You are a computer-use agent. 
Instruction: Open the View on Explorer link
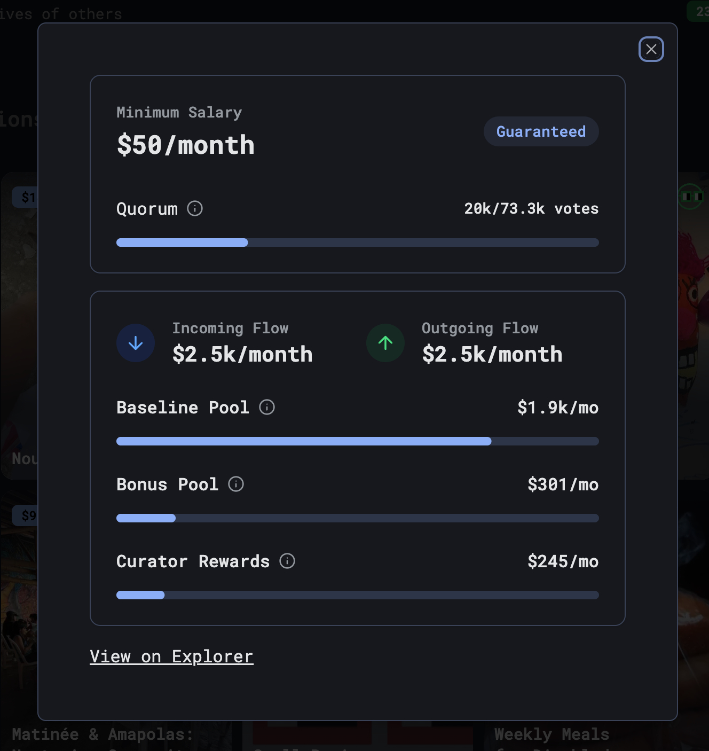point(171,656)
